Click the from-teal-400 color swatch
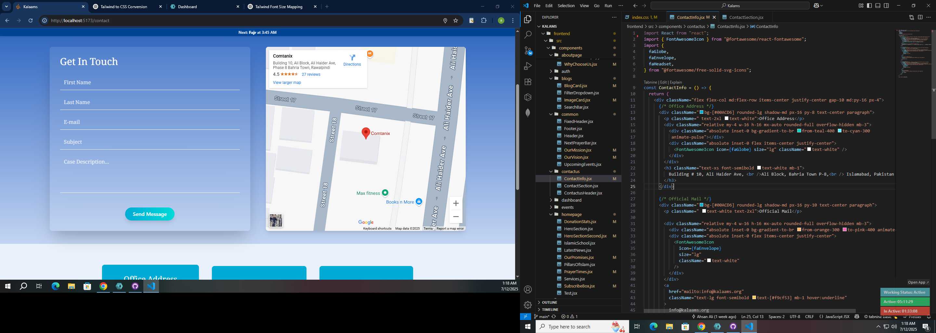Viewport: 936px width, 333px height. pos(799,131)
